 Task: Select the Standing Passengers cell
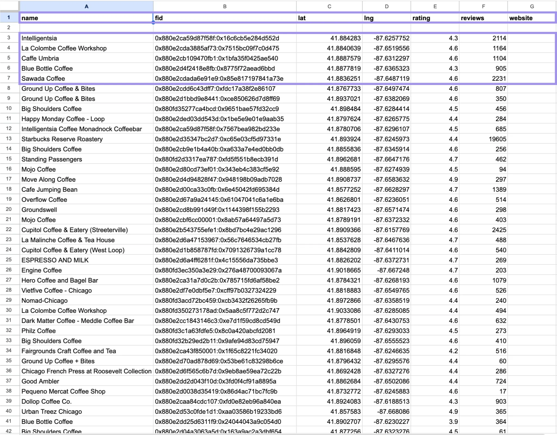[86, 159]
